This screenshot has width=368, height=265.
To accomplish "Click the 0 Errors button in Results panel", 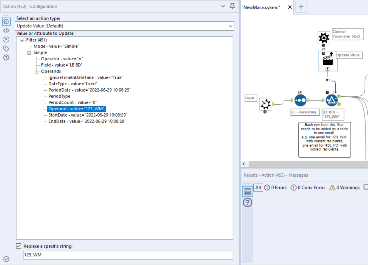I will point(275,187).
